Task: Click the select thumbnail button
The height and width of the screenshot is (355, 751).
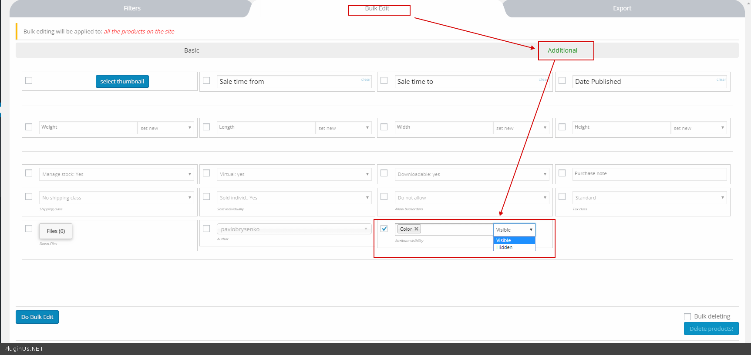Action: [122, 81]
